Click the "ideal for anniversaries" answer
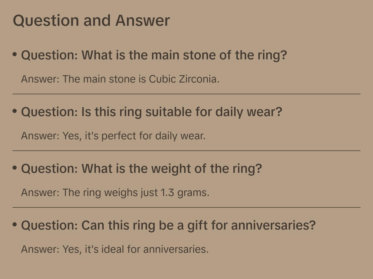The image size is (373, 279). click(x=115, y=249)
